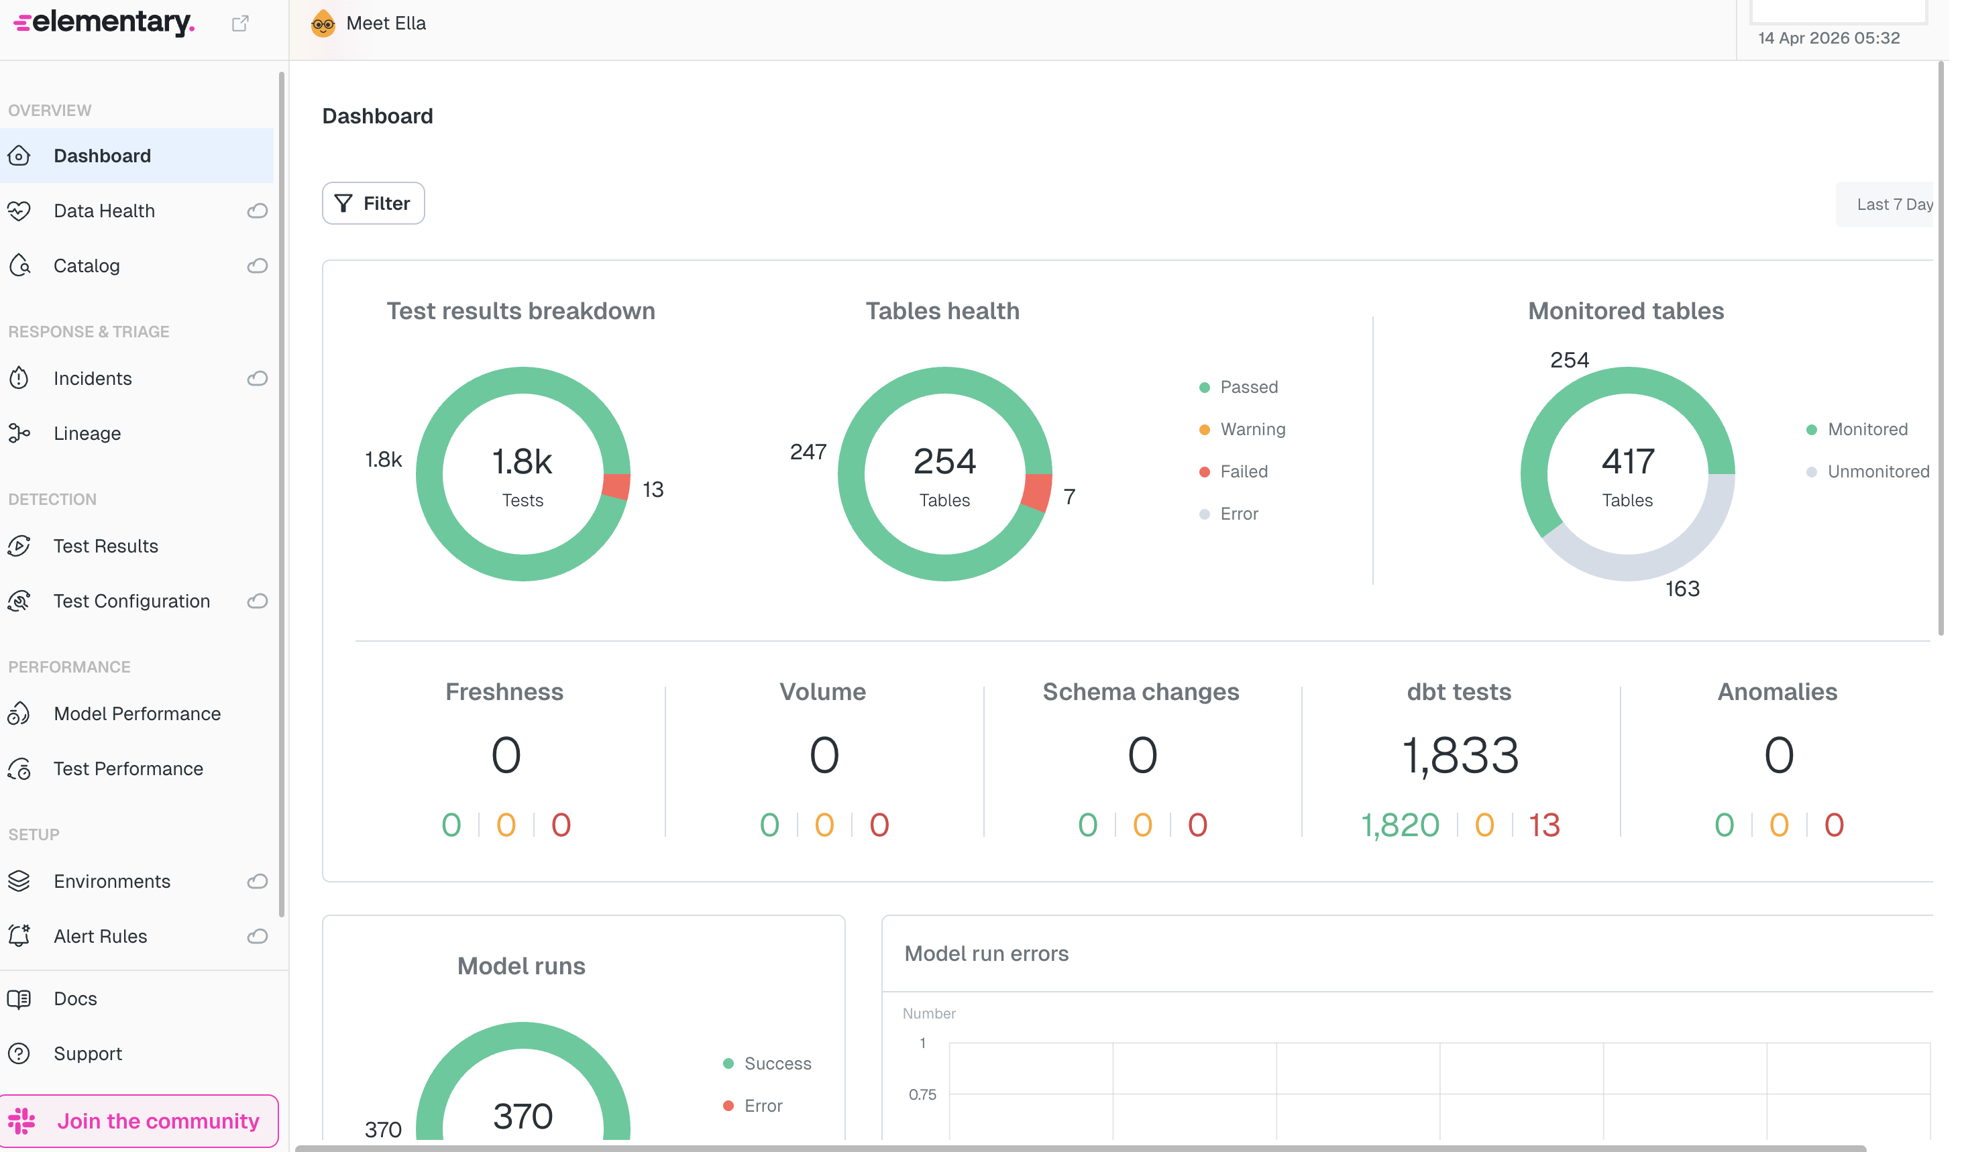The image size is (1964, 1152).
Task: Toggle Passed legend in Tables health
Action: coord(1238,387)
